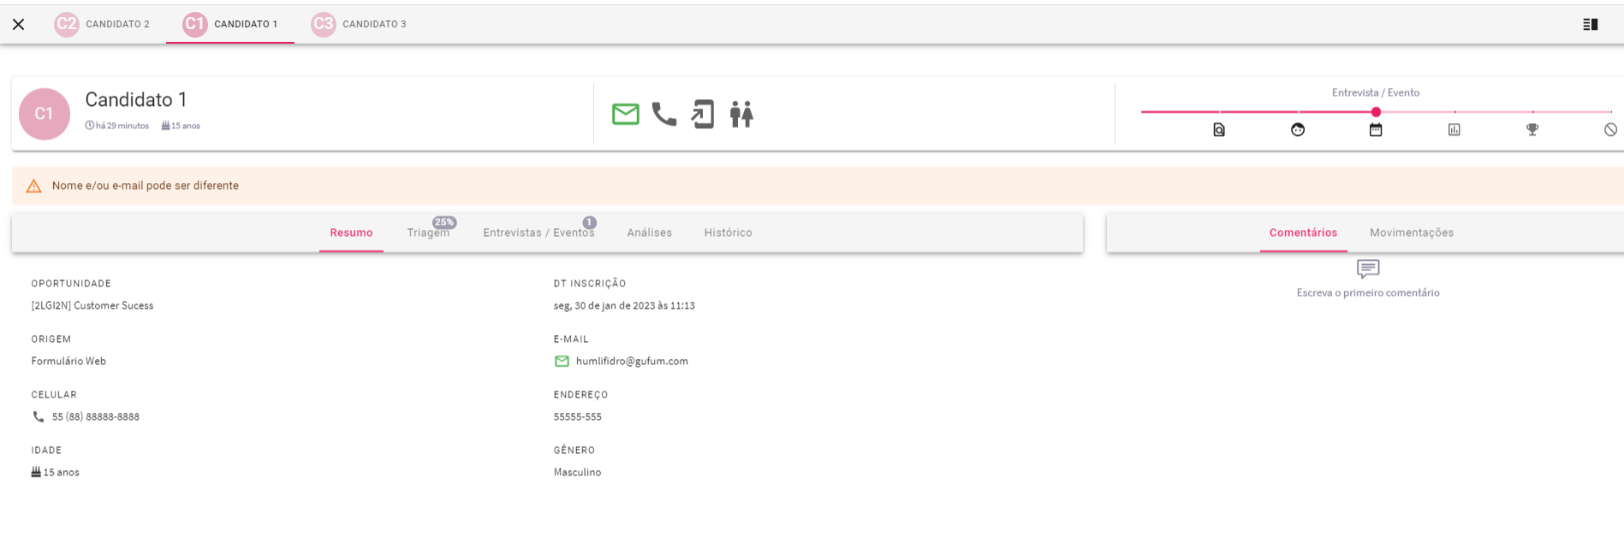Click the man and woman gender icon
Viewport: 1624px width, 548px height.
[741, 114]
